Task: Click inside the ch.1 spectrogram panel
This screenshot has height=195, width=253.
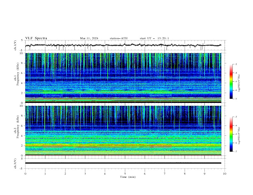Action: 123,78
